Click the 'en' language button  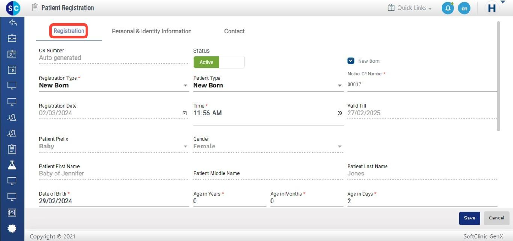(x=464, y=8)
